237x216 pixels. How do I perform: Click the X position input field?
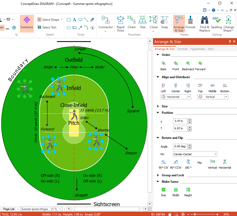pos(180,121)
